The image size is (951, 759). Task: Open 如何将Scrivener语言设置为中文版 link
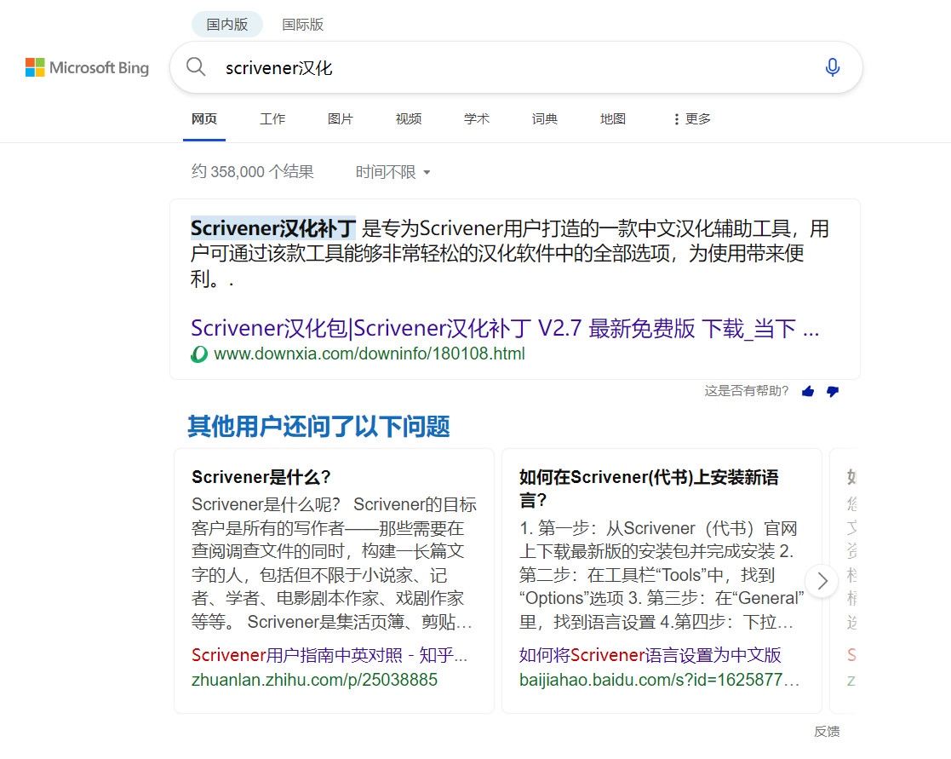[650, 655]
